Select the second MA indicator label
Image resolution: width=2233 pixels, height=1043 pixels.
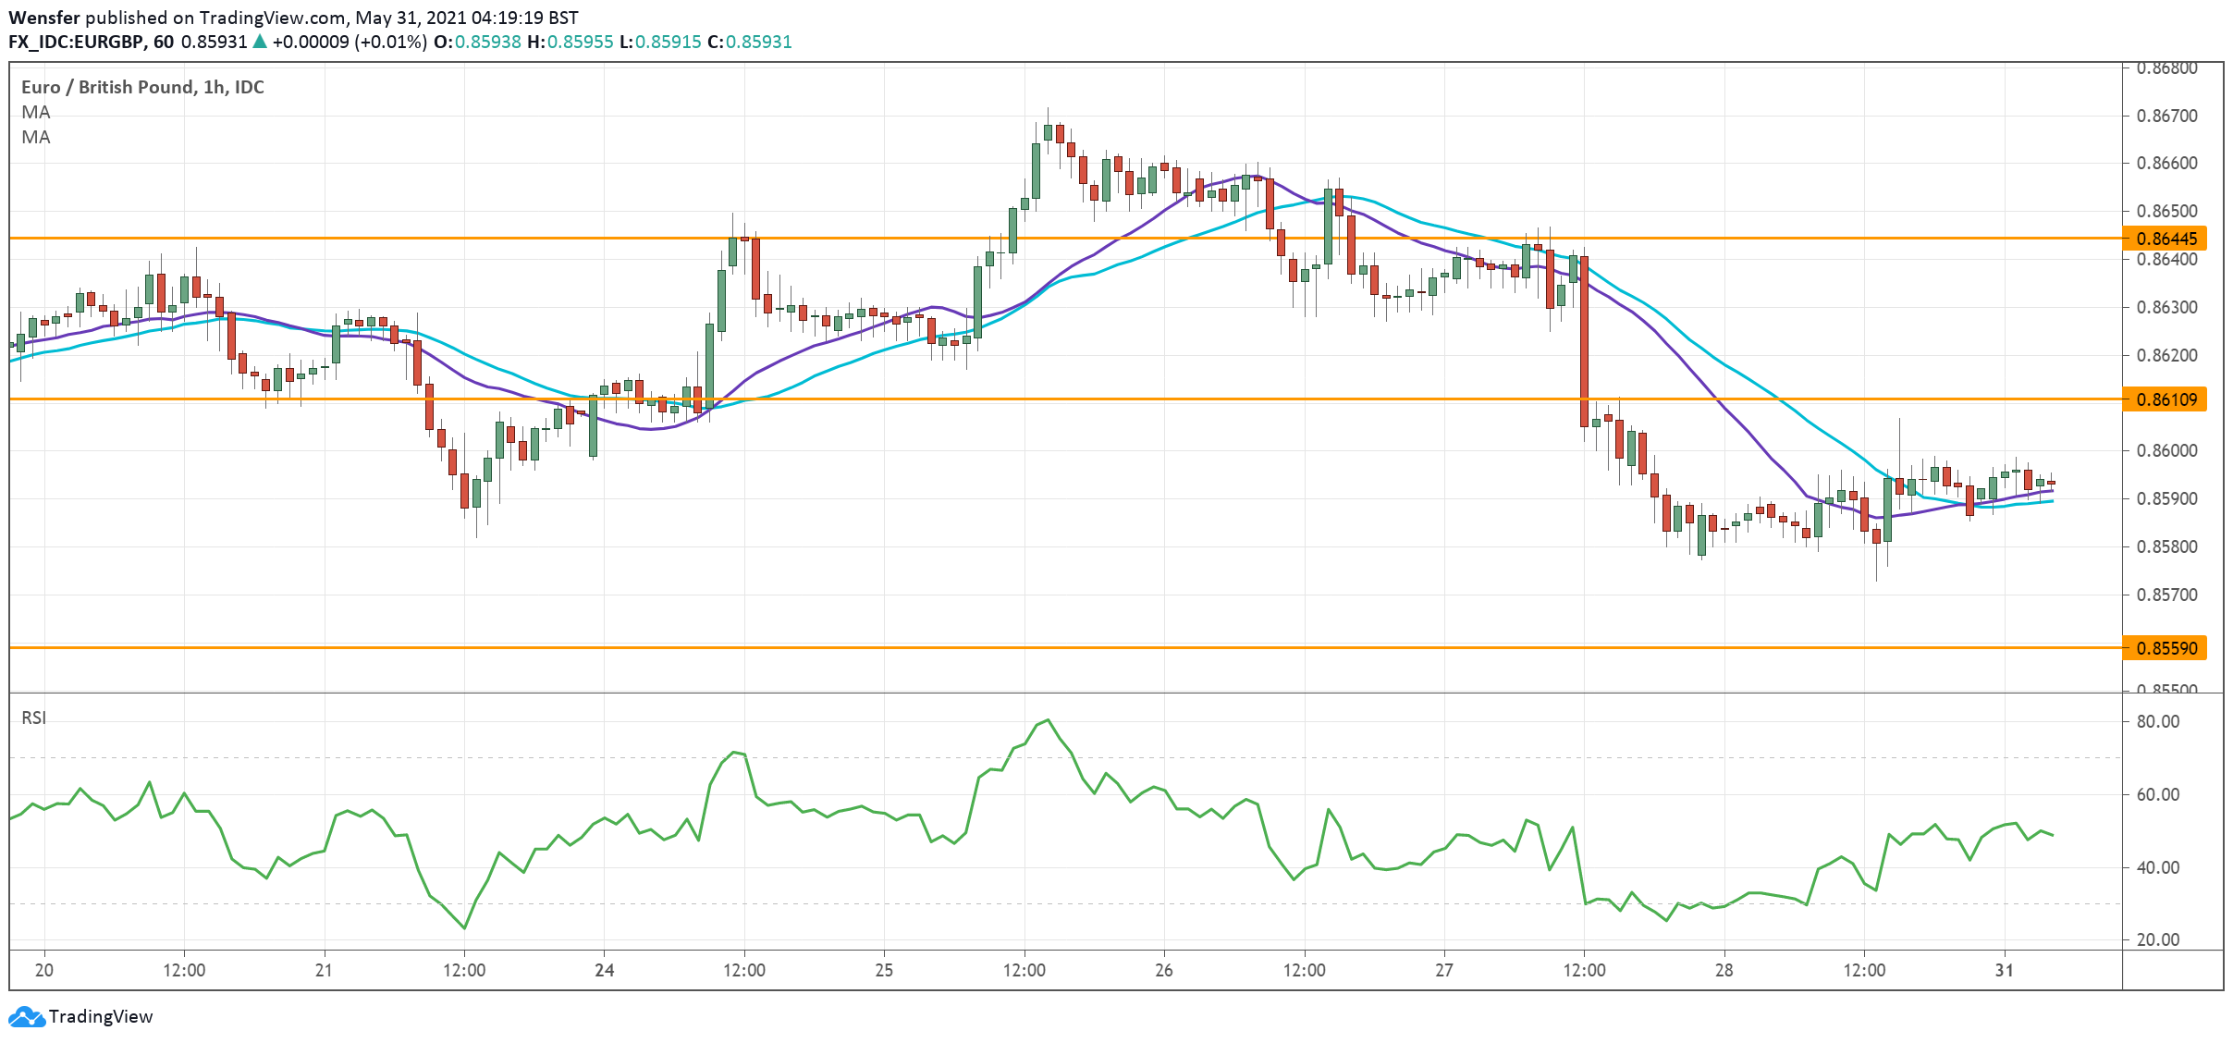[36, 137]
